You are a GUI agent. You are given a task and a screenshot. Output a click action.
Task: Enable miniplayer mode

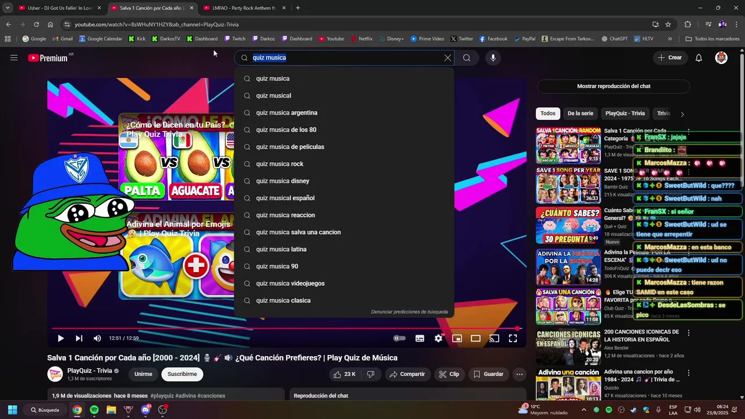[457, 338]
